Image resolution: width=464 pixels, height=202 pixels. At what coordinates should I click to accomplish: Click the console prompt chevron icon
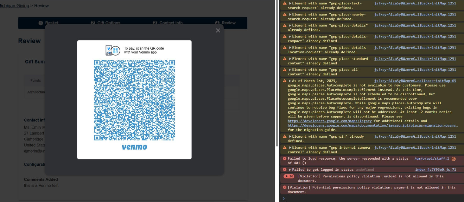coord(284,198)
